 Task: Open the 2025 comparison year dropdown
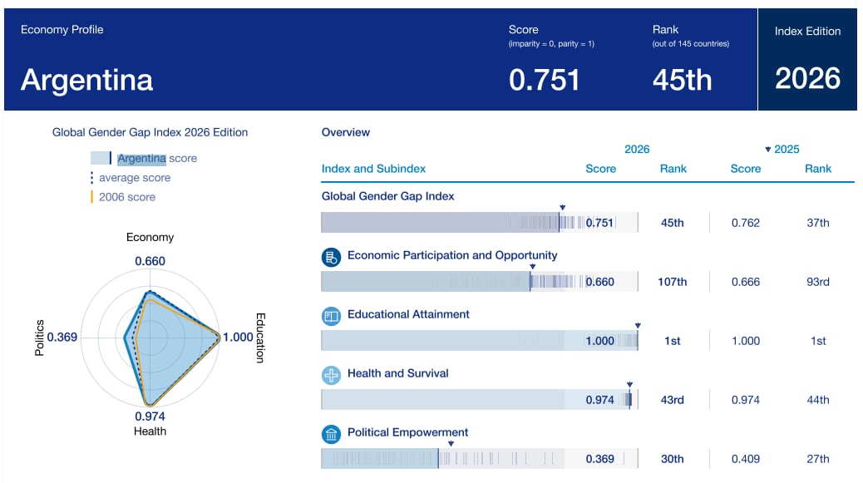(782, 149)
